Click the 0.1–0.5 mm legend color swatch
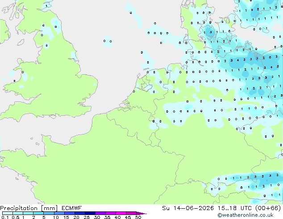The height and width of the screenshot is (219, 283). (x=8, y=213)
